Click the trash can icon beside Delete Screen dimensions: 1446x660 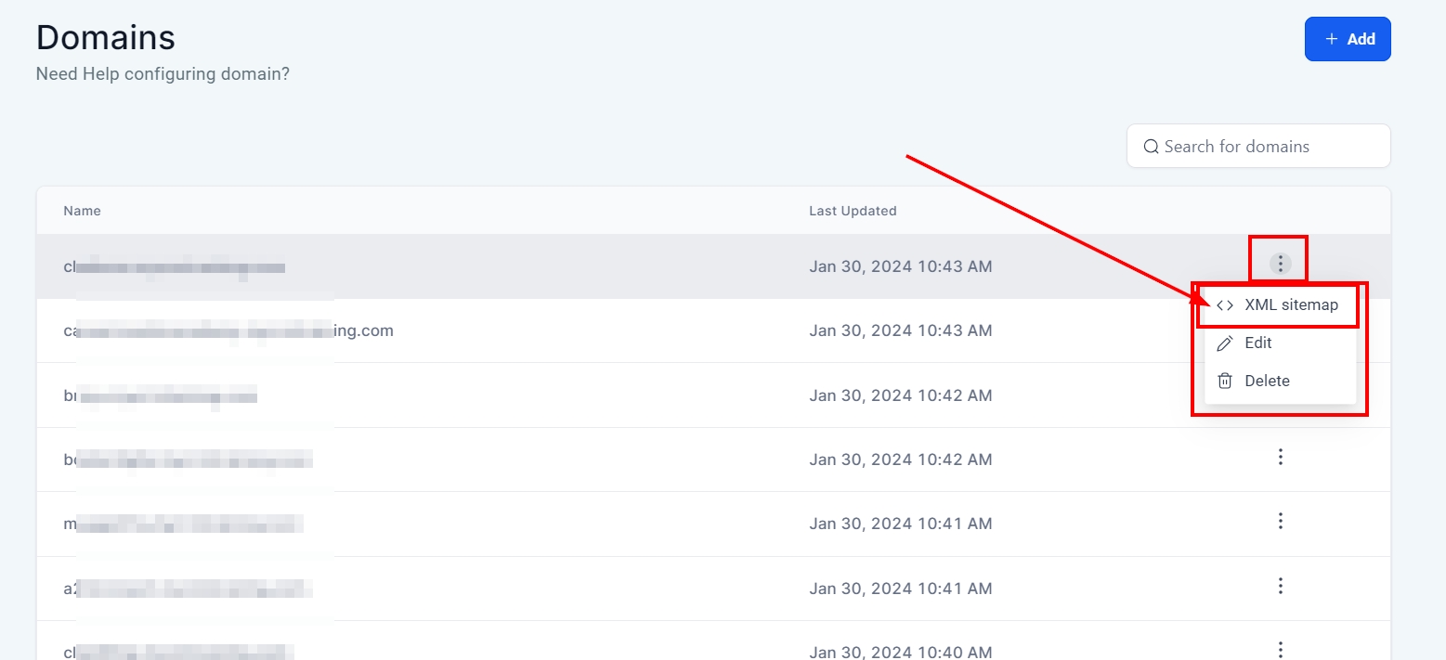pyautogui.click(x=1225, y=381)
